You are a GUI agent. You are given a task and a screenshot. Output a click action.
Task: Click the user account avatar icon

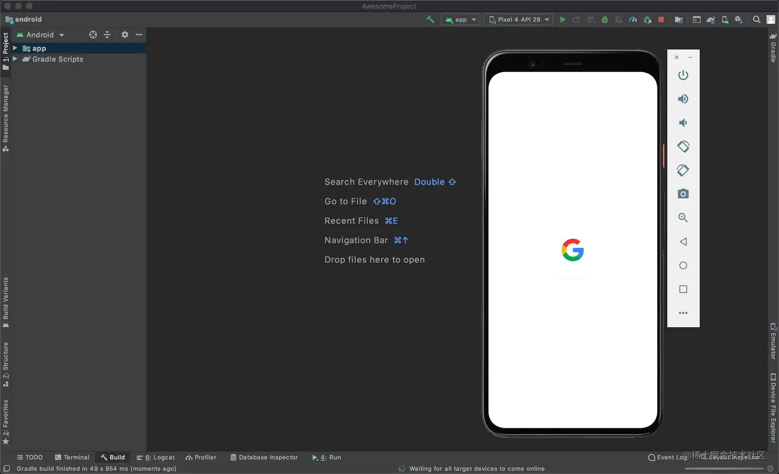[x=771, y=20]
